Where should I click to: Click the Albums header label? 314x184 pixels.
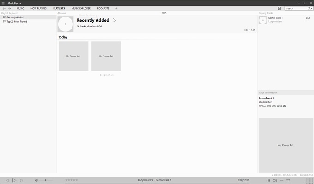point(61,13)
